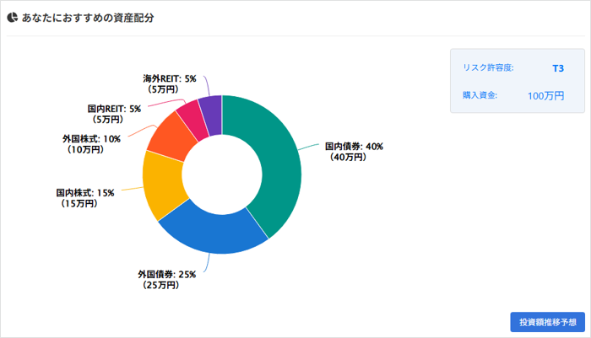Click the 100万円 purchase amount value
The image size is (591, 338).
pyautogui.click(x=545, y=95)
